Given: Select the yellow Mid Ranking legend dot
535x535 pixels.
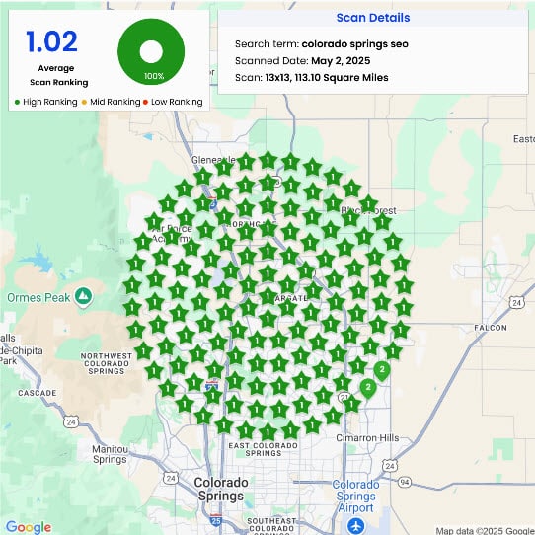Looking at the screenshot, I should (x=84, y=102).
